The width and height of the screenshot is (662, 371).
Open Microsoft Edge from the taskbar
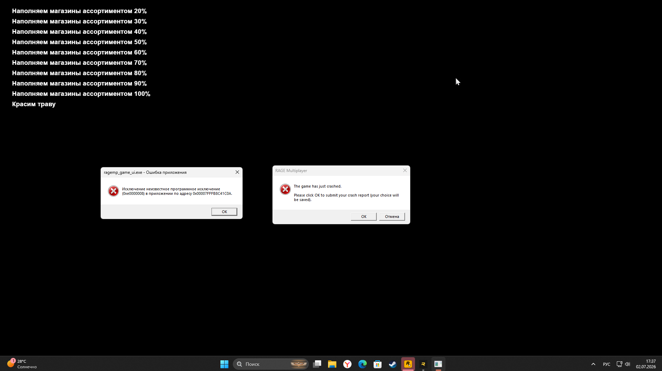point(363,364)
